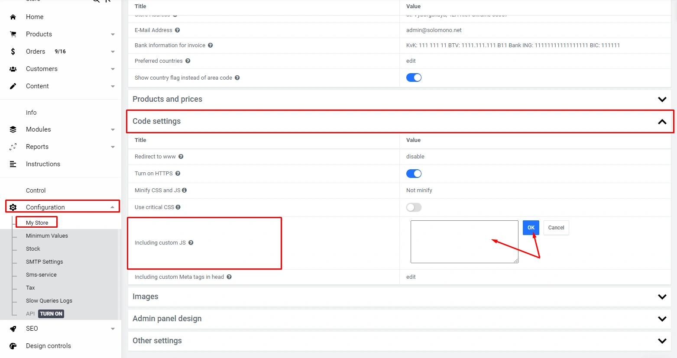The image size is (677, 358).
Task: Click help icon next to Including custom JS
Action: 191,243
